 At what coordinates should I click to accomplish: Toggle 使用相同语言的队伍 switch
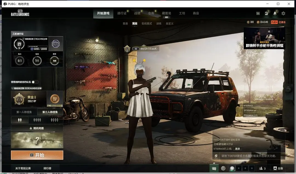coord(35,82)
